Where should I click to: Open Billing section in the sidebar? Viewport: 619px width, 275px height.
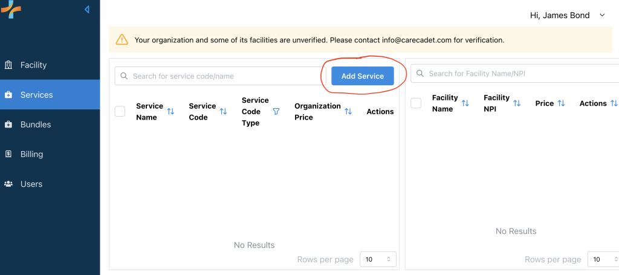tap(31, 154)
